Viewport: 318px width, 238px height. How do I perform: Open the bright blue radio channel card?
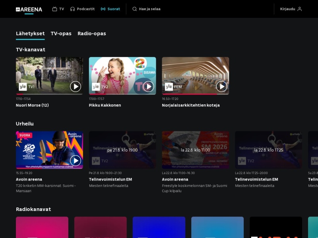pos(159,227)
